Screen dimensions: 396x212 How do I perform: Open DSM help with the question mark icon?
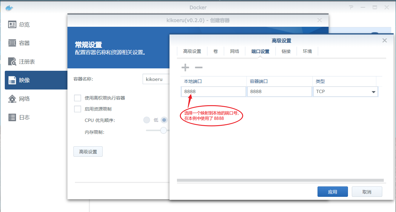[x=351, y=7]
